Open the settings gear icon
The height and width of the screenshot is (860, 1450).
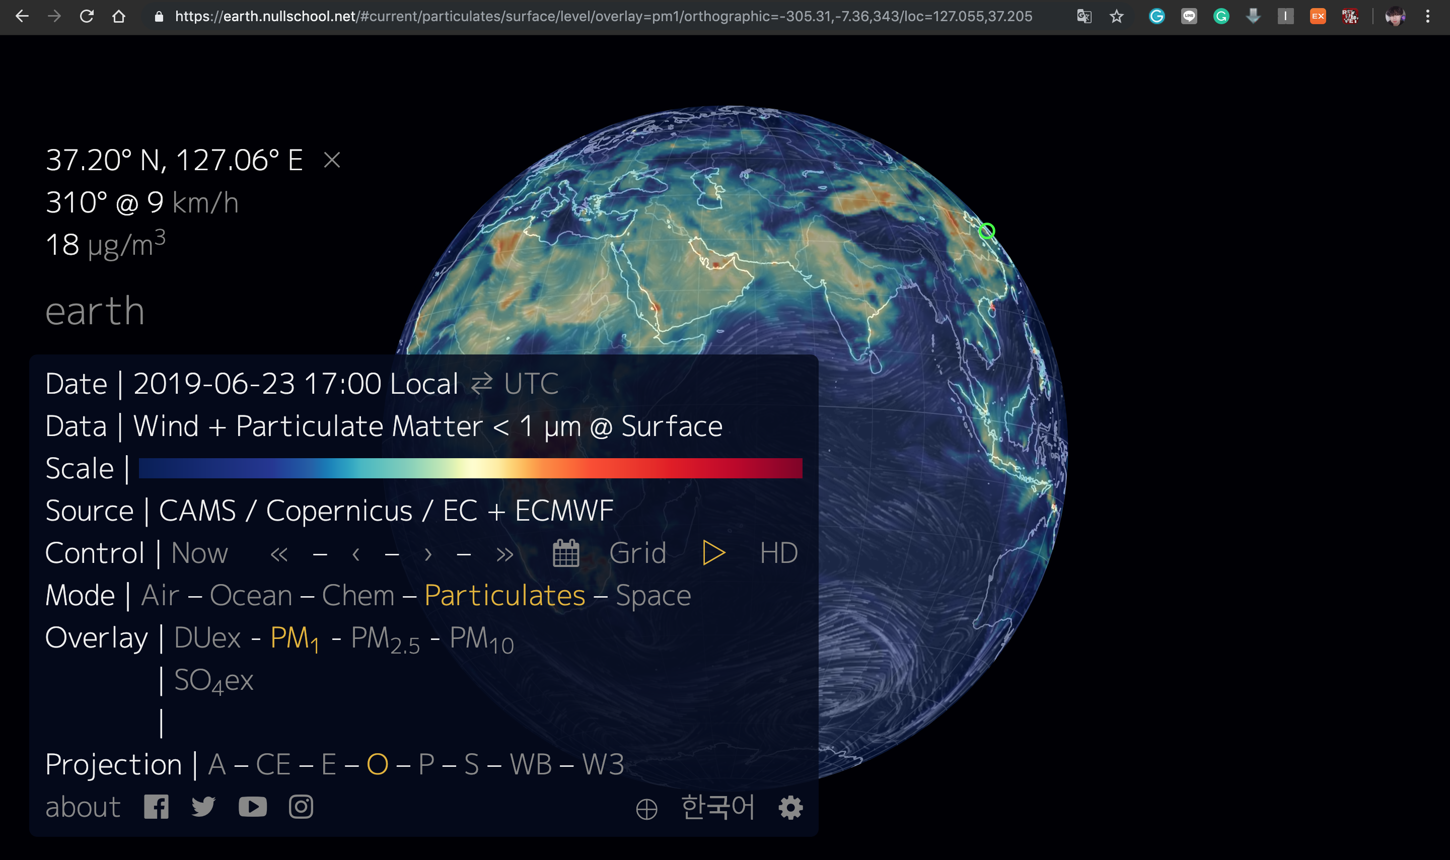[790, 807]
